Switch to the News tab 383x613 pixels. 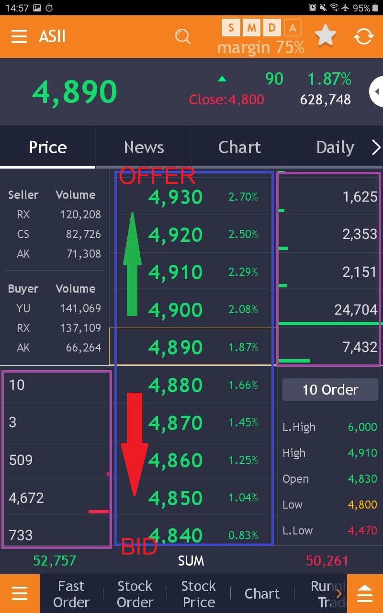[x=143, y=147]
